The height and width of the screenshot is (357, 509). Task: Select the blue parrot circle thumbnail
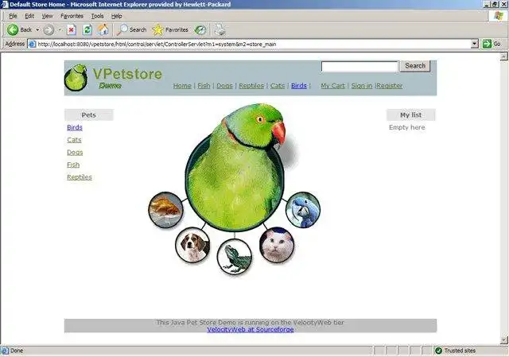pyautogui.click(x=303, y=210)
